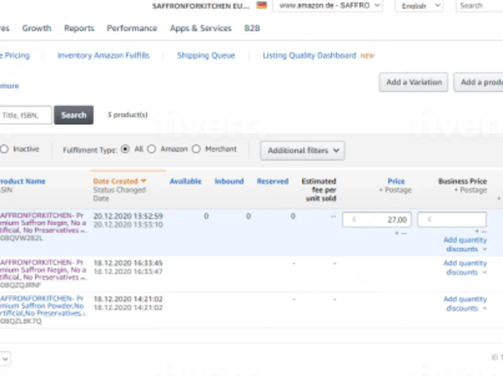Select the Amazon fulfilment type radio
Screen dimensions: 503x376
point(151,149)
